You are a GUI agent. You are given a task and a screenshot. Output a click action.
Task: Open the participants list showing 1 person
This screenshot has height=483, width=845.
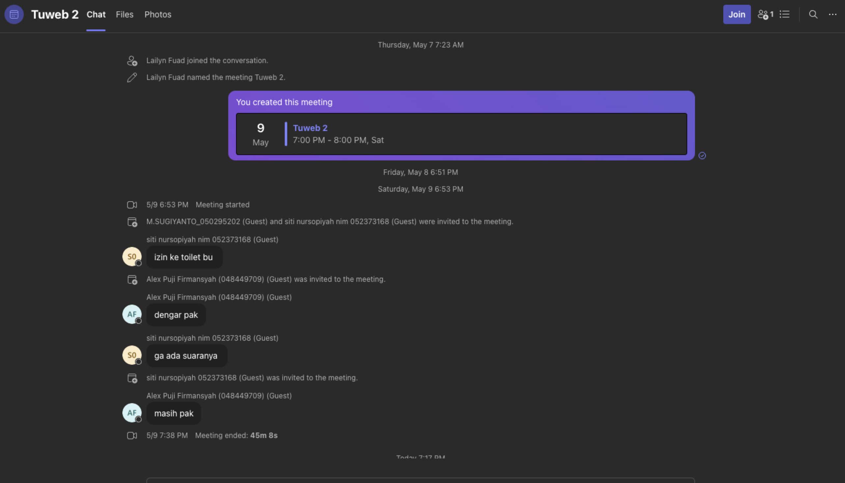tap(765, 14)
